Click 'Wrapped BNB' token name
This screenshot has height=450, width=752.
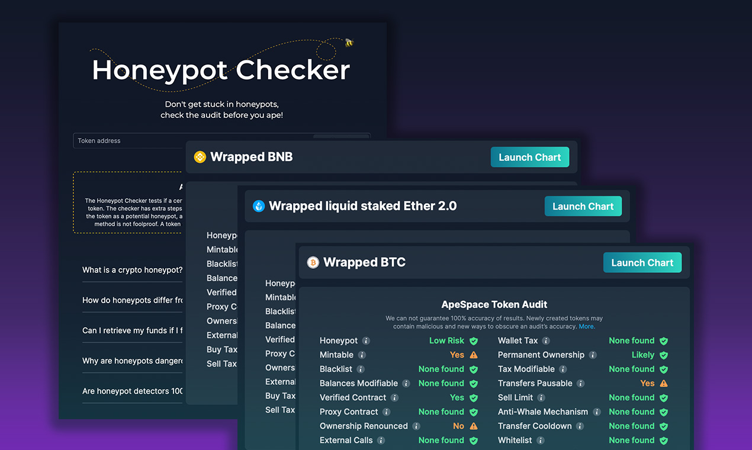[252, 157]
